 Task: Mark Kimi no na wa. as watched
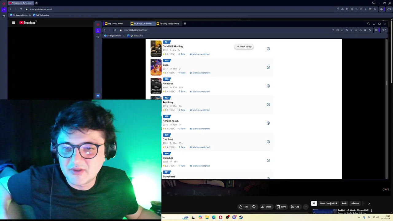click(200, 129)
